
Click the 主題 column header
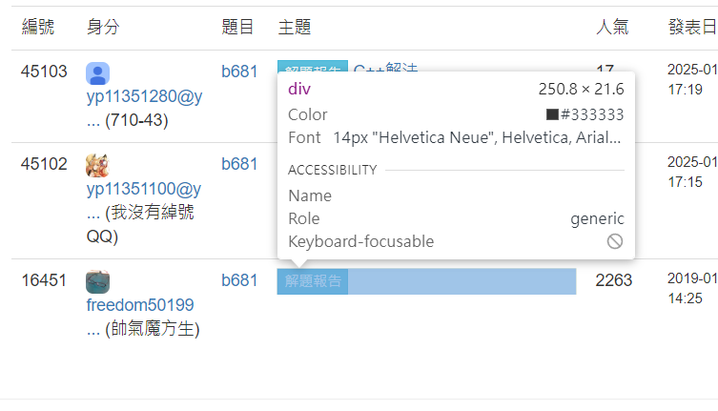[295, 28]
